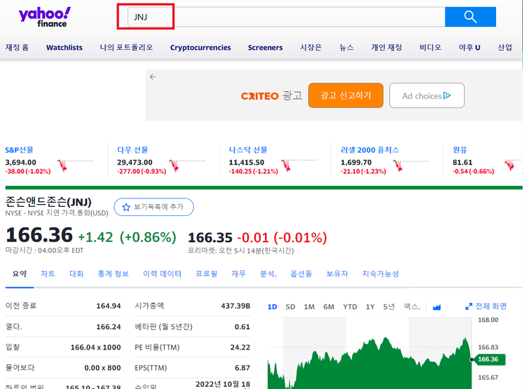523x389 pixels.
Task: Open 비디오 navigation item
Action: [x=430, y=47]
